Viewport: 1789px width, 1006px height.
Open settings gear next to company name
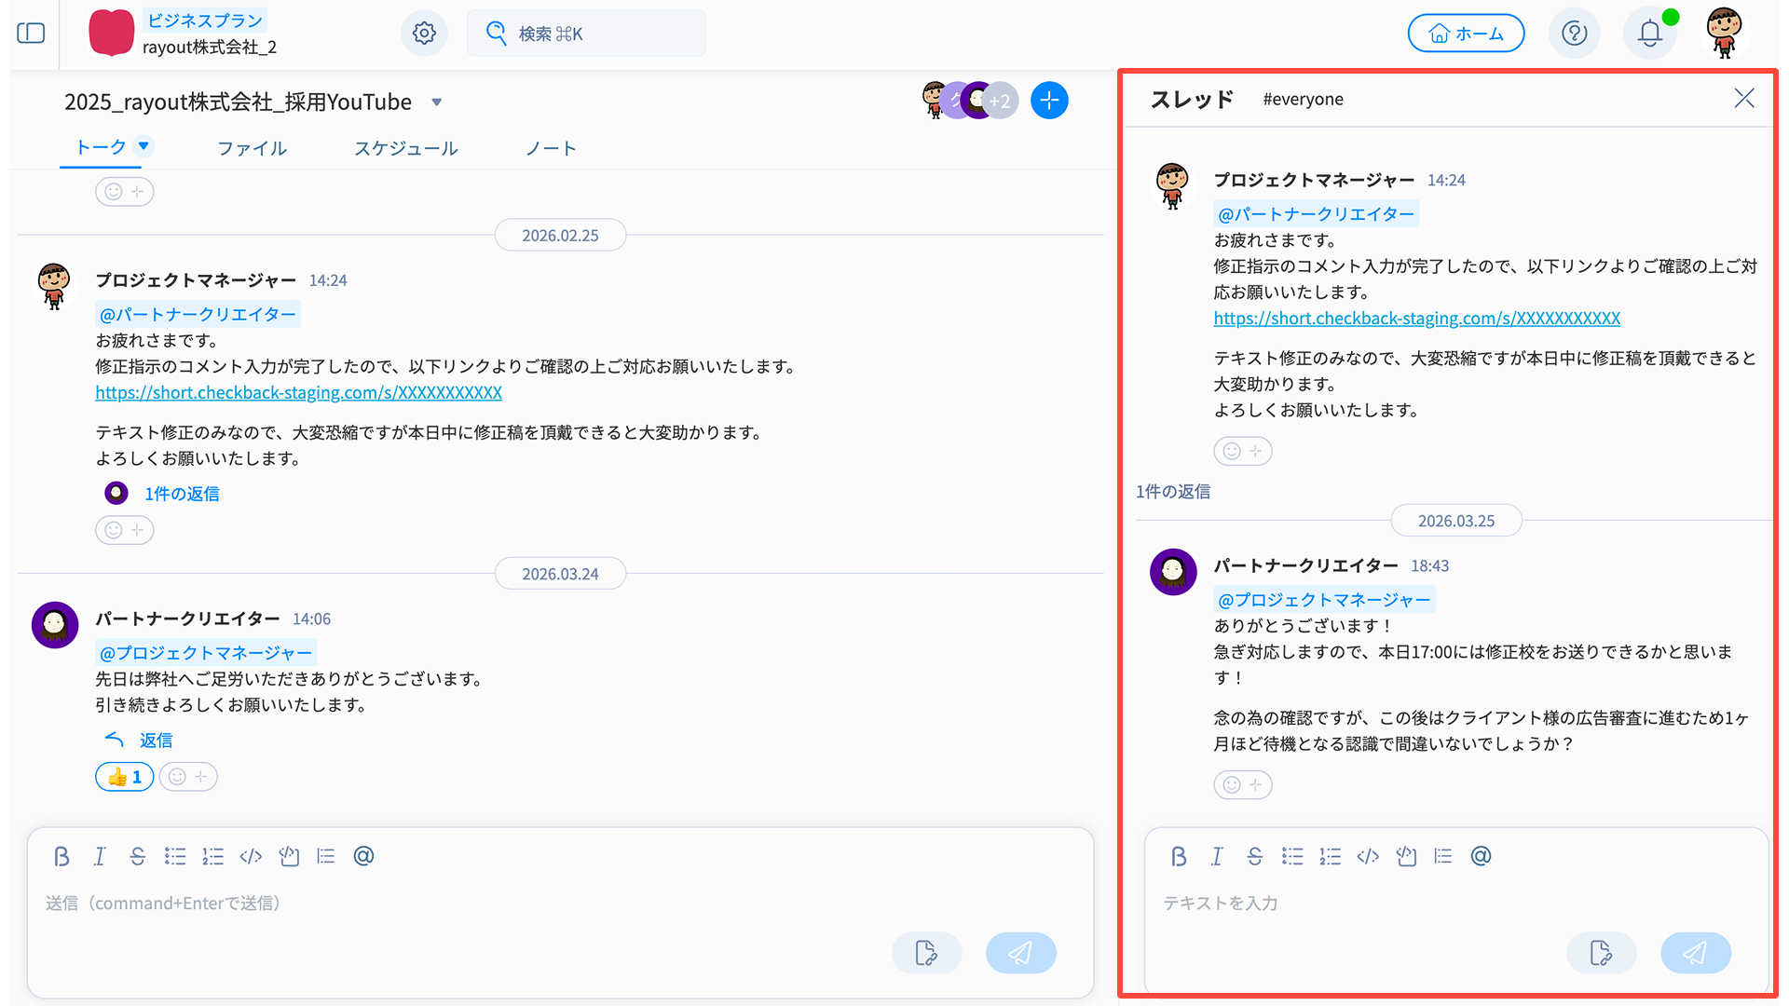point(424,34)
